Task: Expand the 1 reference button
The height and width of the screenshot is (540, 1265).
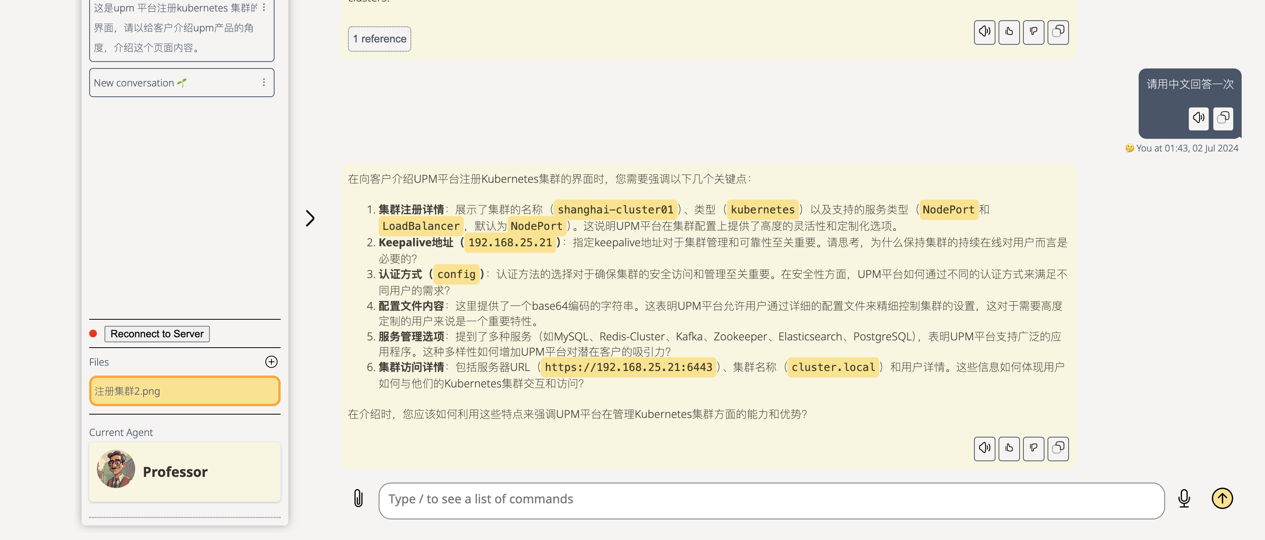Action: pyautogui.click(x=379, y=39)
